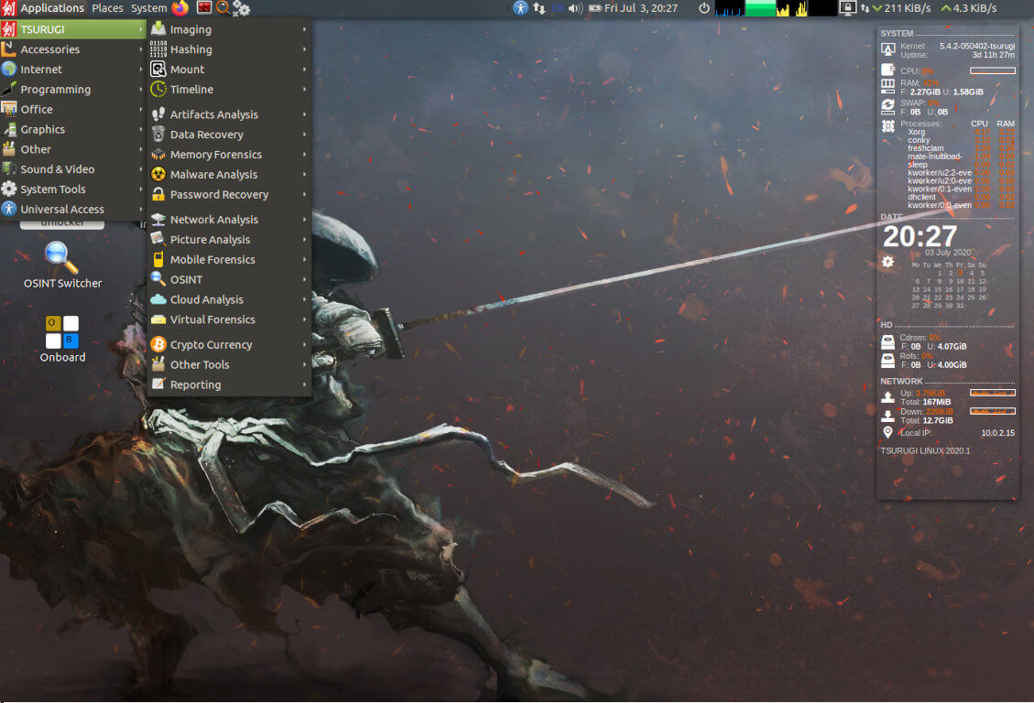
Task: Click the system monitor load graph
Action: (776, 8)
